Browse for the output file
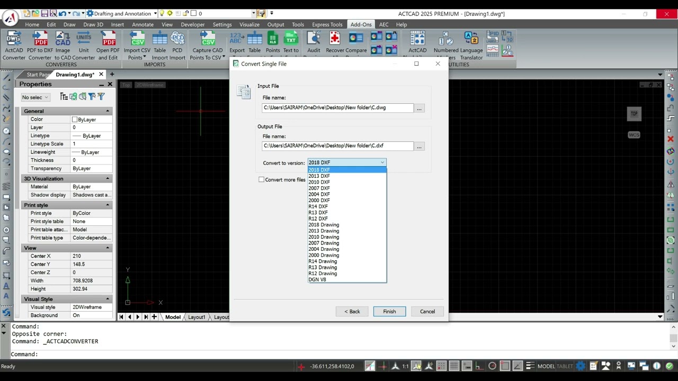678x381 pixels. (419, 147)
